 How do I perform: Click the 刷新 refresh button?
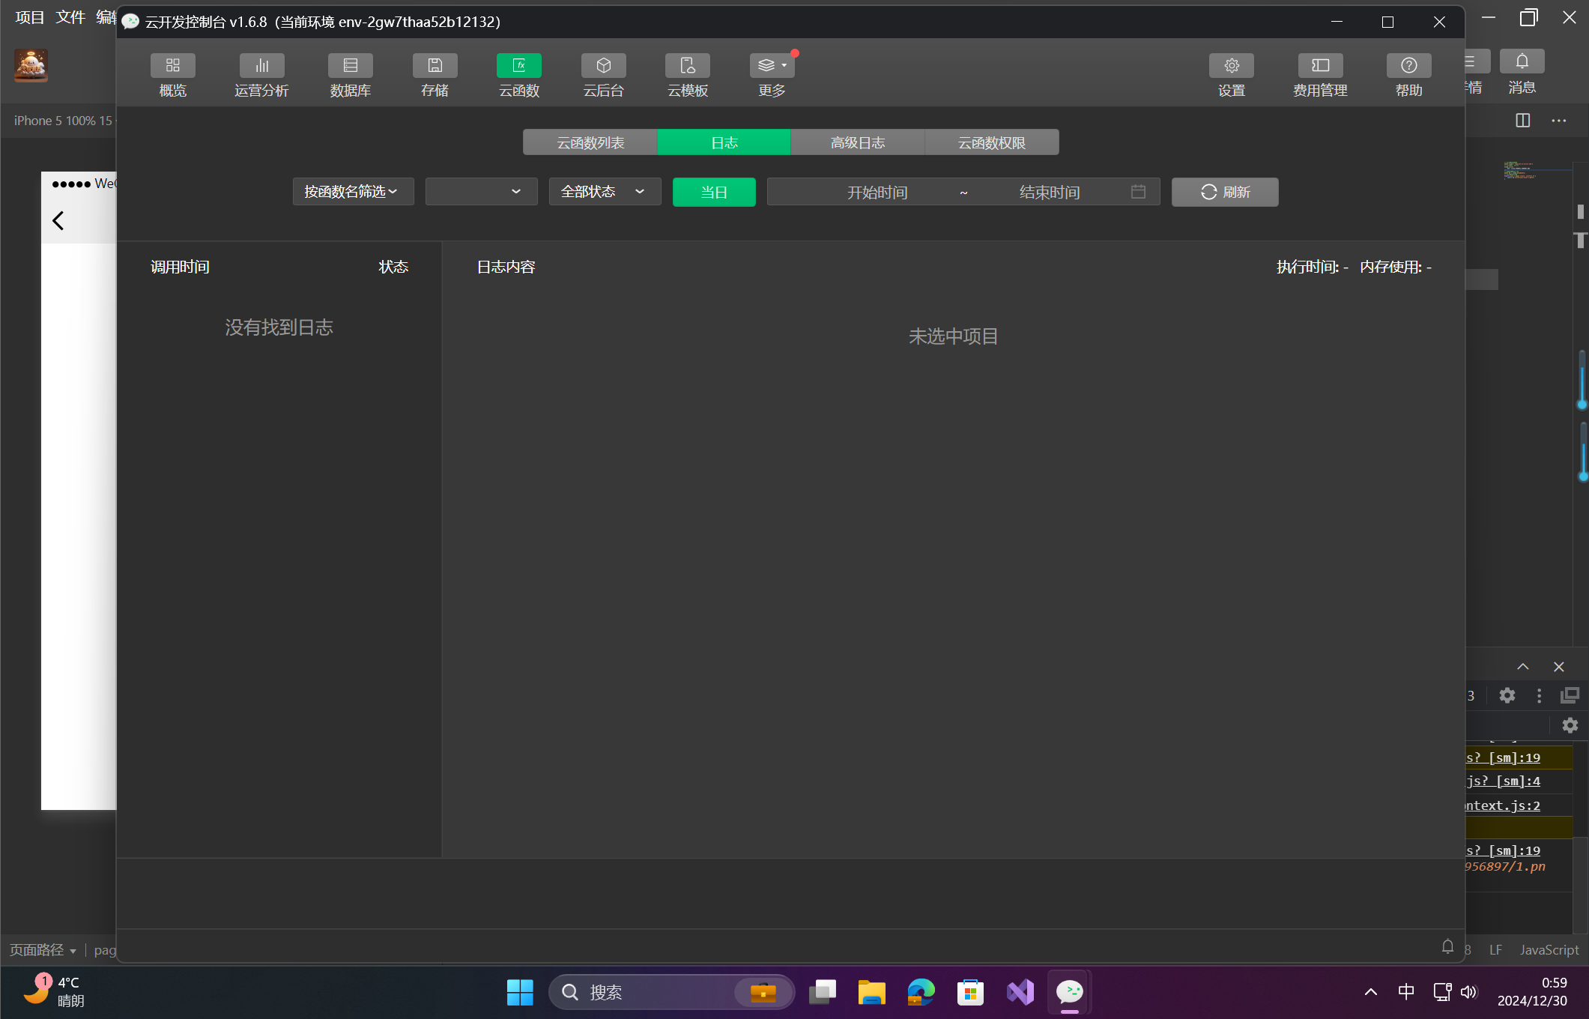(x=1224, y=193)
